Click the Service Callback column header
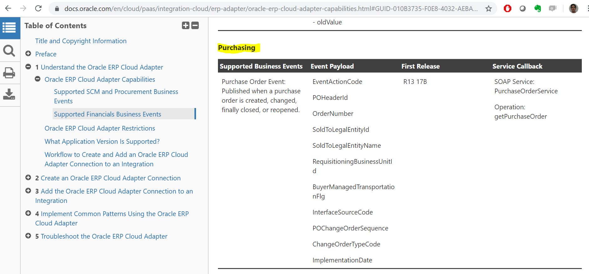 click(x=517, y=66)
